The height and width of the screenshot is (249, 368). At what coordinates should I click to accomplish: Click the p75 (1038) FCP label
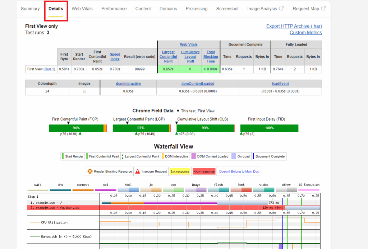tap(69, 134)
